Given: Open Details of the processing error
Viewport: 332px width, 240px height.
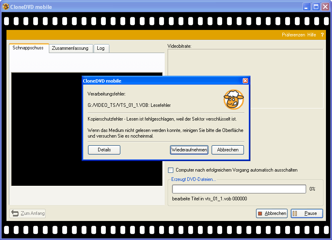Looking at the screenshot, I should pyautogui.click(x=104, y=150).
